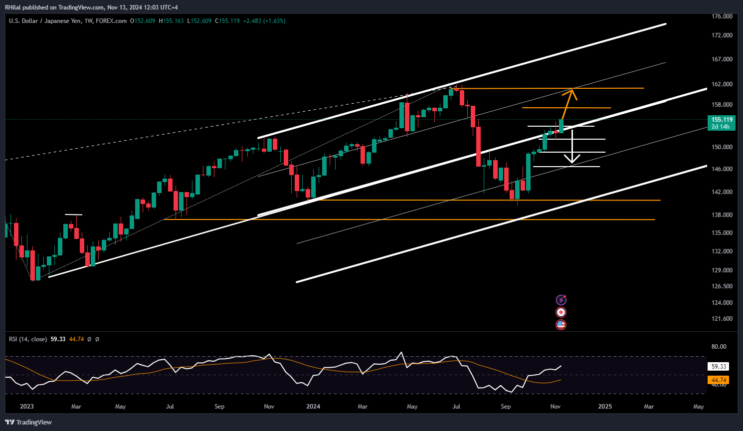Click the RSI legend value 44.74
Viewport: 743px width, 431px height.
[x=76, y=339]
